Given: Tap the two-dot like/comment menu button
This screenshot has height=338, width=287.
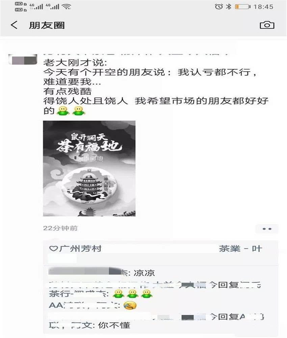Looking at the screenshot, I should [x=267, y=229].
